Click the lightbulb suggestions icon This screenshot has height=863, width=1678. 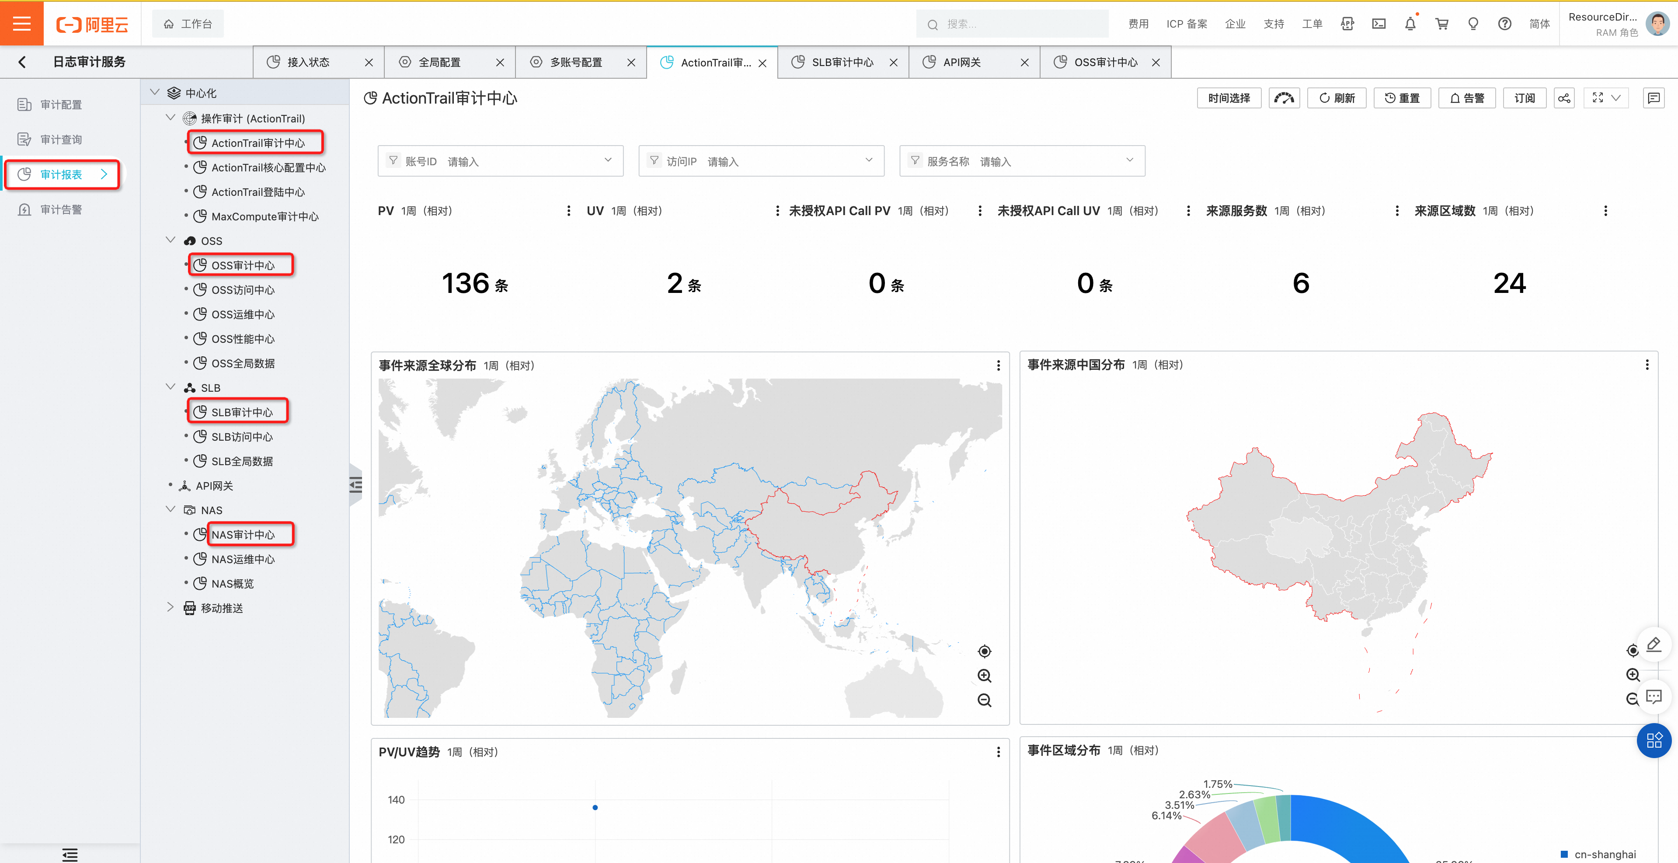pyautogui.click(x=1473, y=24)
